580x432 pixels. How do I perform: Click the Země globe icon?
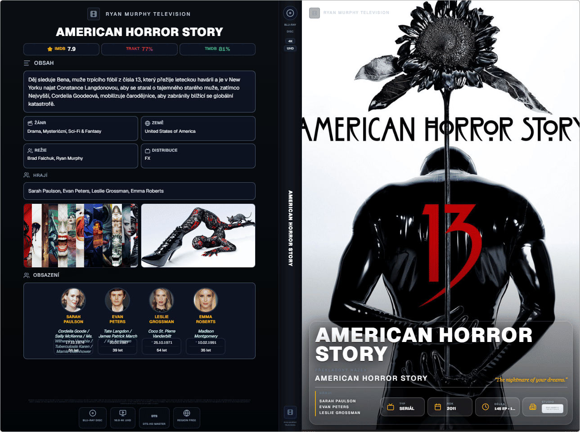148,123
